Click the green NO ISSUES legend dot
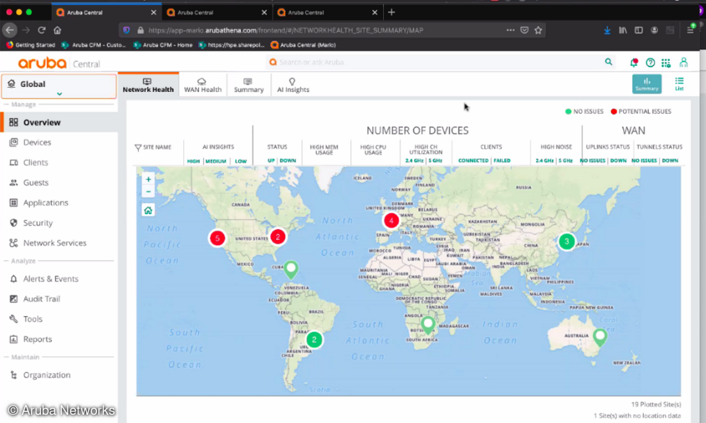This screenshot has width=706, height=423. pos(568,112)
